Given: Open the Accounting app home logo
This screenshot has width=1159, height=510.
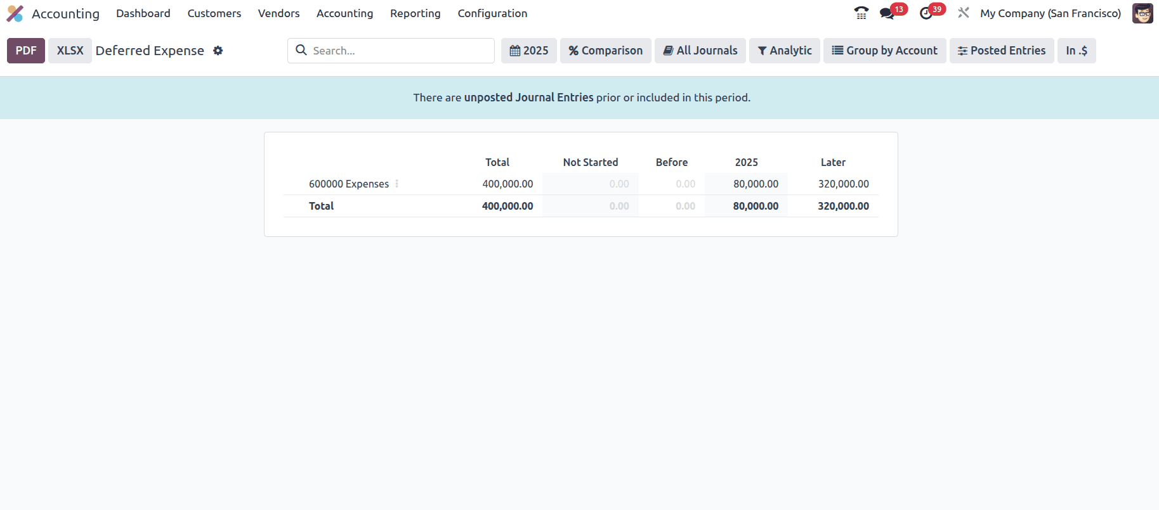Looking at the screenshot, I should 15,13.
